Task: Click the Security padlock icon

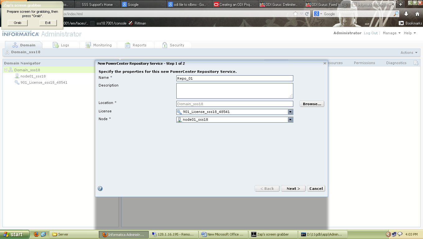Action: pyautogui.click(x=165, y=45)
